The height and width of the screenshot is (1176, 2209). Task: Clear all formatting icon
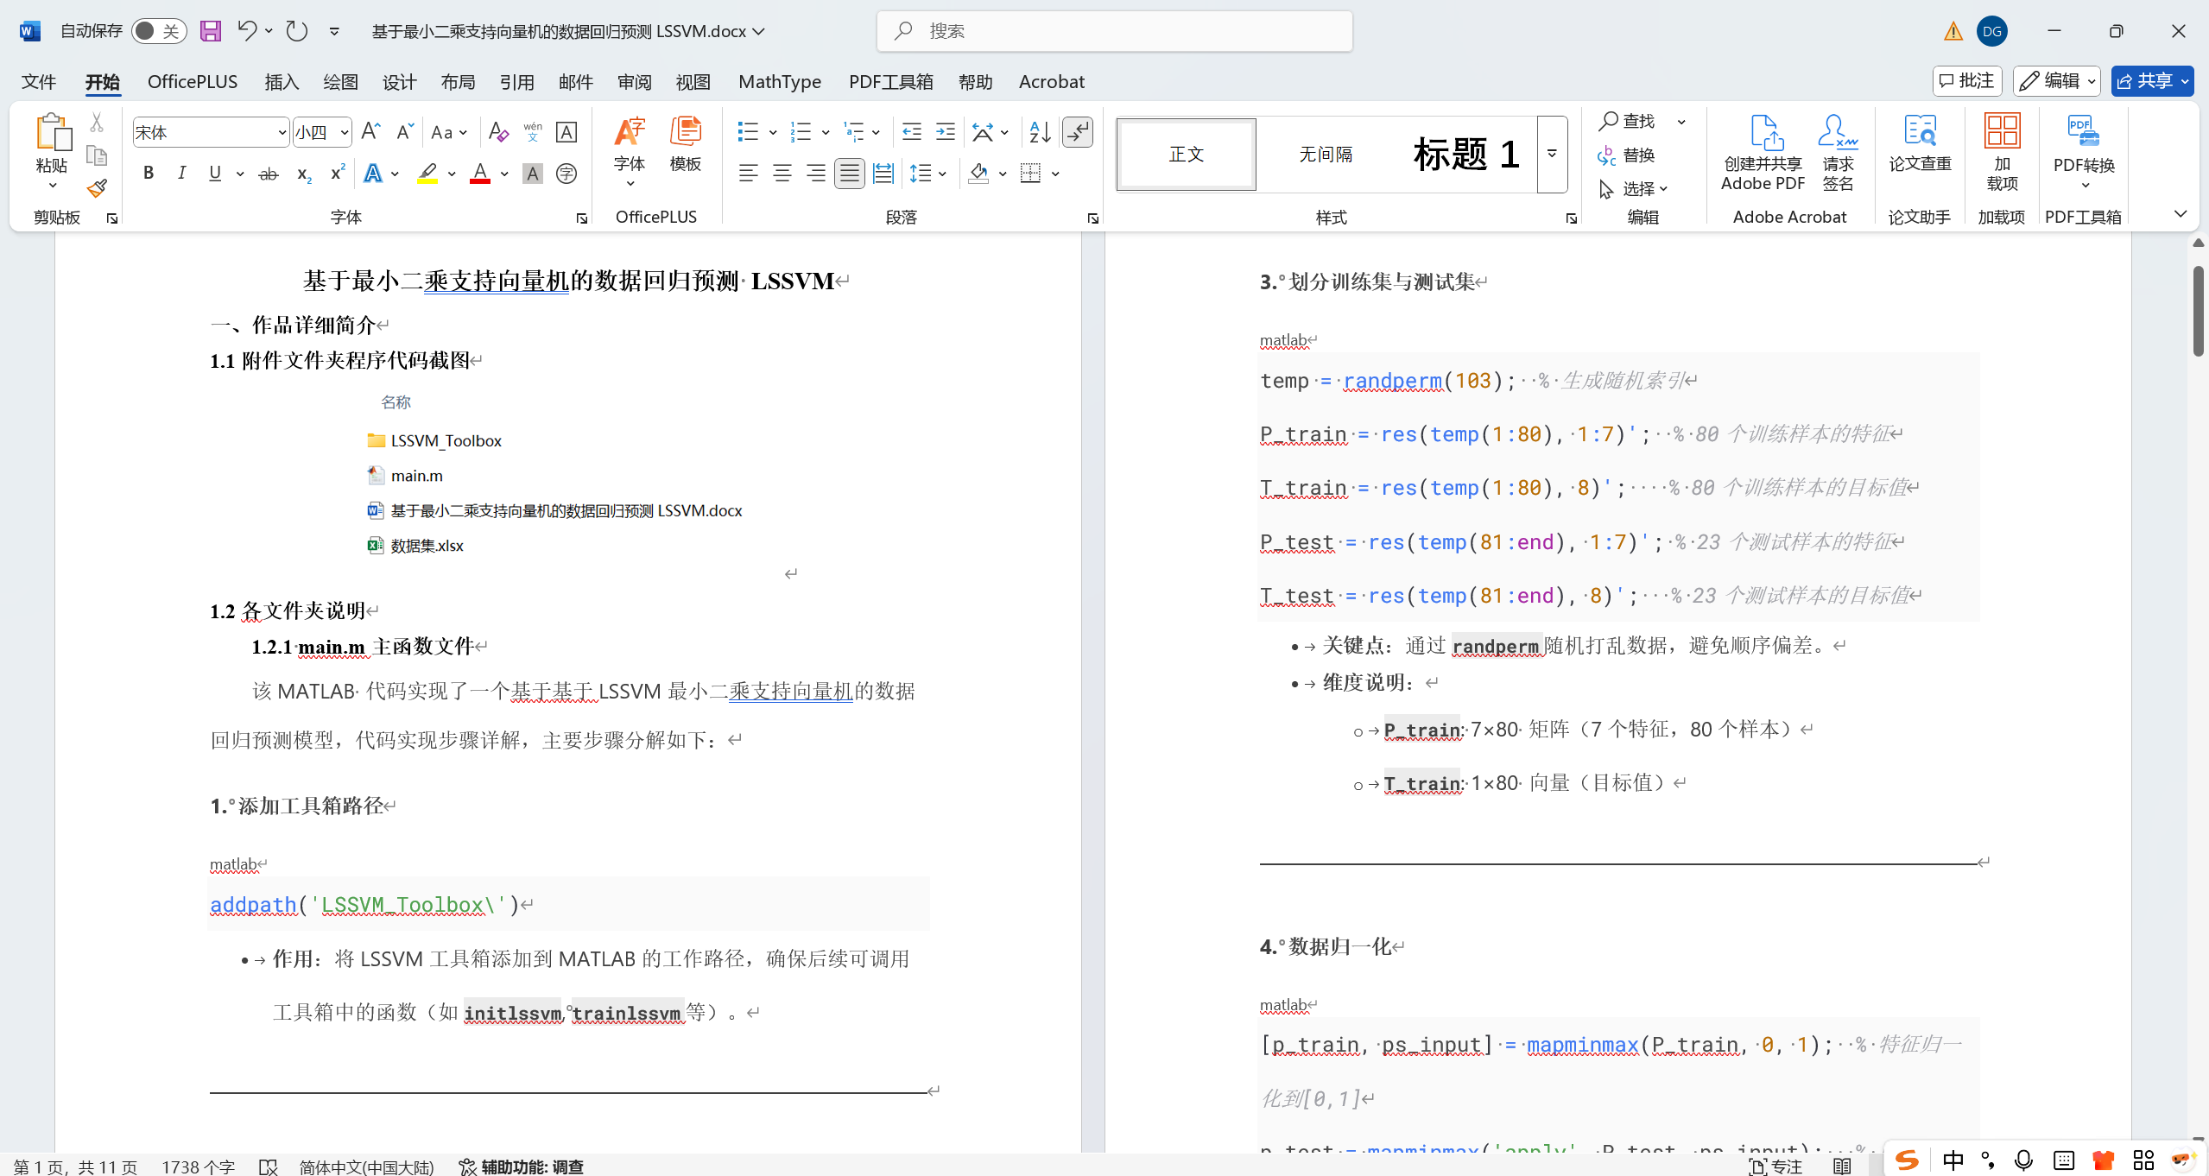pyautogui.click(x=498, y=132)
